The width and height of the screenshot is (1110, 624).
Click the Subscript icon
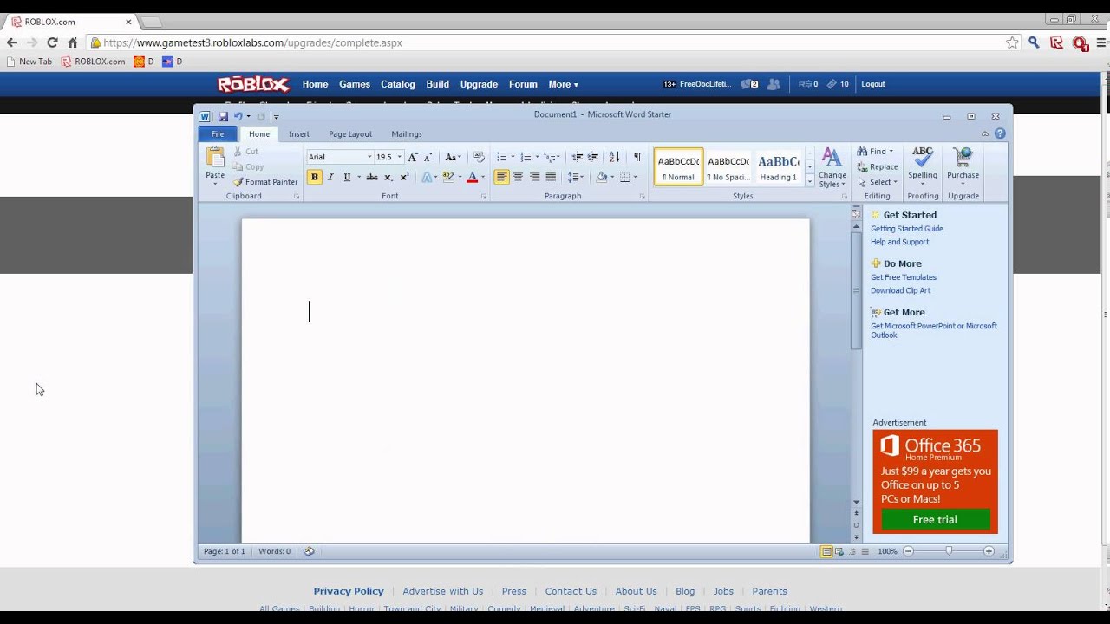(388, 177)
